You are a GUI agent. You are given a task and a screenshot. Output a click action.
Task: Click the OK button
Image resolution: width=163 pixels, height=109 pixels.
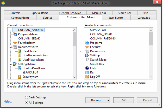tap(123, 100)
